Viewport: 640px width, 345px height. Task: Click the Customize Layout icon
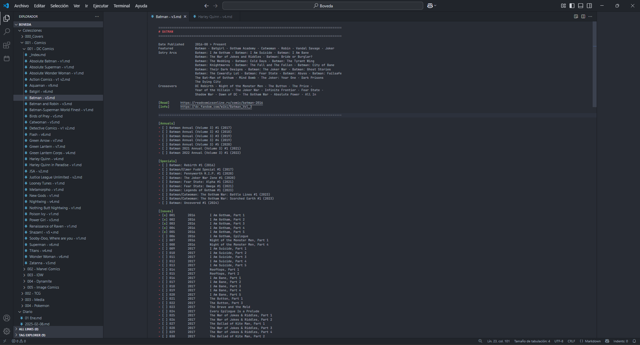click(563, 6)
